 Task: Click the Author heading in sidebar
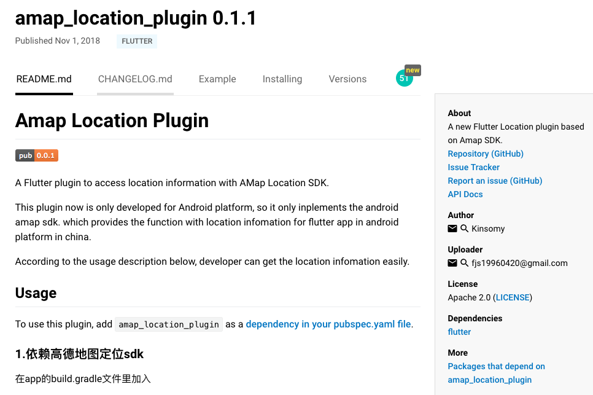(460, 215)
